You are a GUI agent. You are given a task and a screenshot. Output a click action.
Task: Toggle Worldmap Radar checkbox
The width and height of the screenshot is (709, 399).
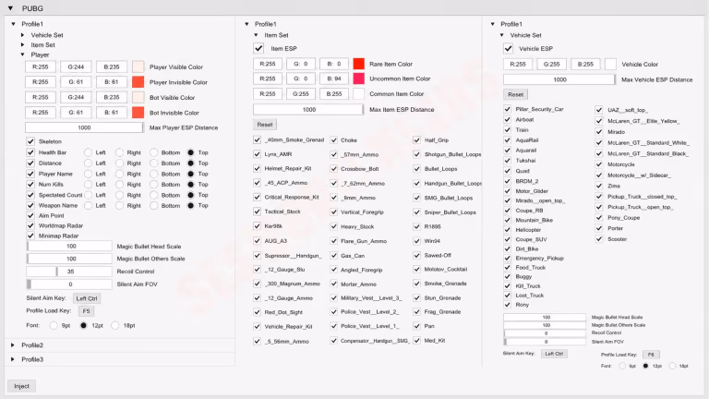tap(30, 225)
